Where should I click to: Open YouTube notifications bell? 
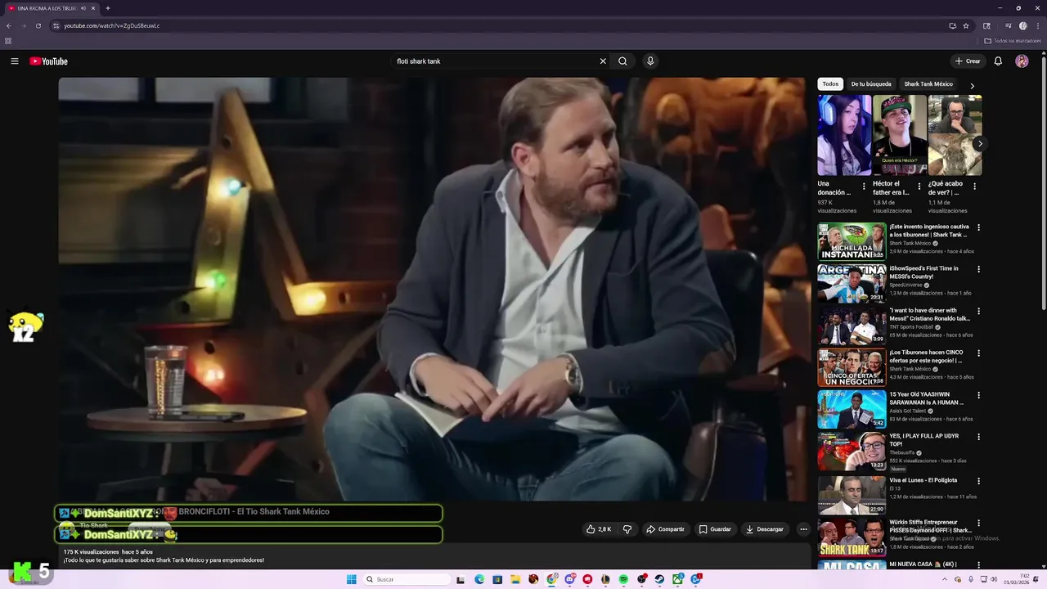[998, 61]
